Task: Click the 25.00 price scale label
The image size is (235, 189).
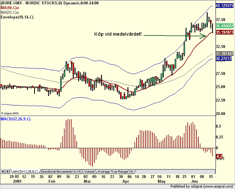Action: [x=220, y=87]
